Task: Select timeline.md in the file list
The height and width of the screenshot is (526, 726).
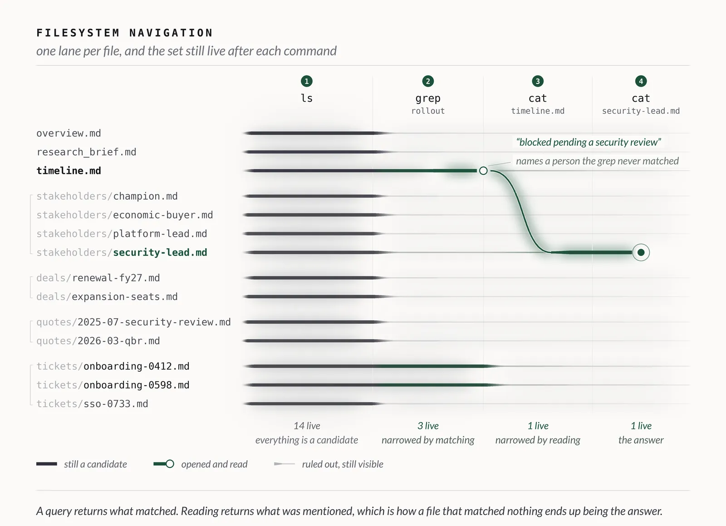Action: [69, 171]
